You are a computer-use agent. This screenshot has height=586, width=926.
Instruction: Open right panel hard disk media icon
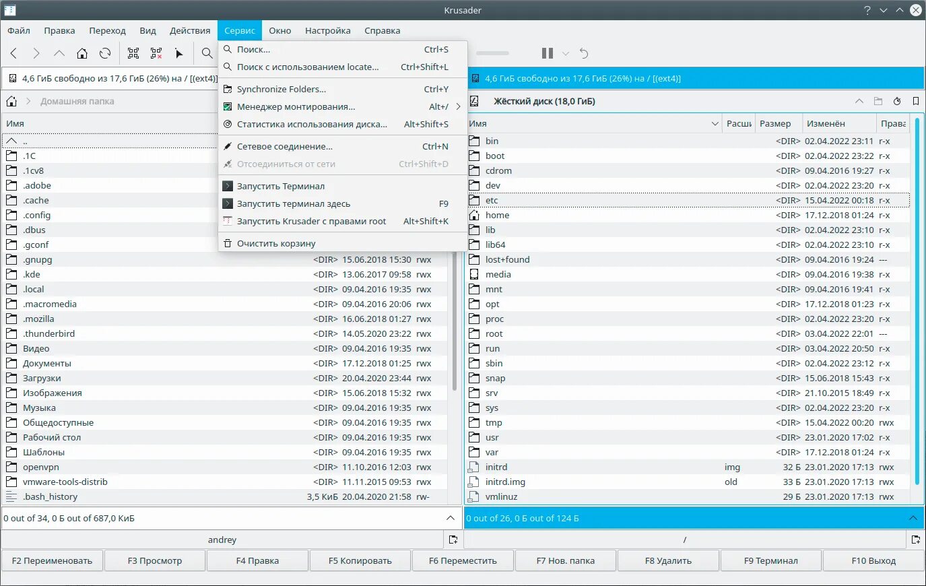point(474,101)
